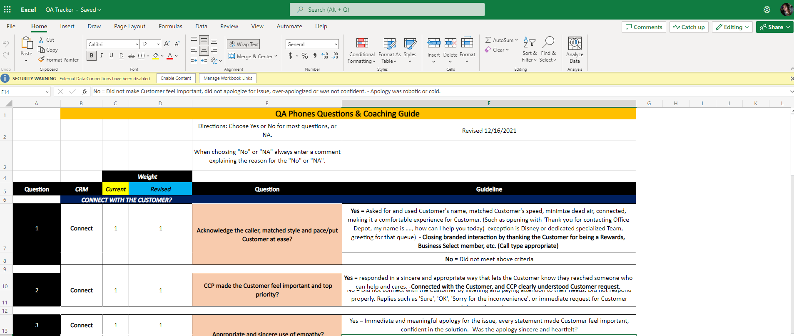Open the Editing mode menu
The image size is (794, 336).
click(732, 27)
